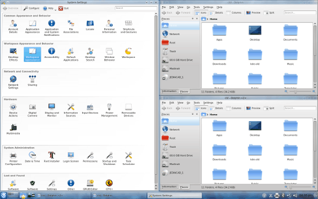The image size is (318, 199).
Task: Open the GRUB Editor module
Action: [90, 185]
